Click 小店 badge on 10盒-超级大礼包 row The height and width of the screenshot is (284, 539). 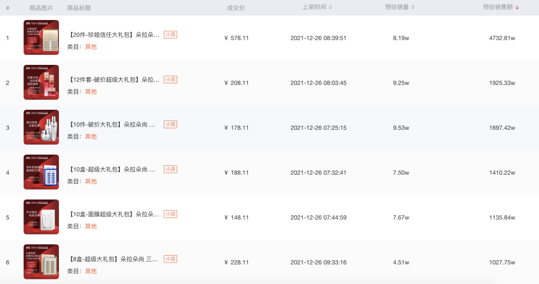[171, 169]
